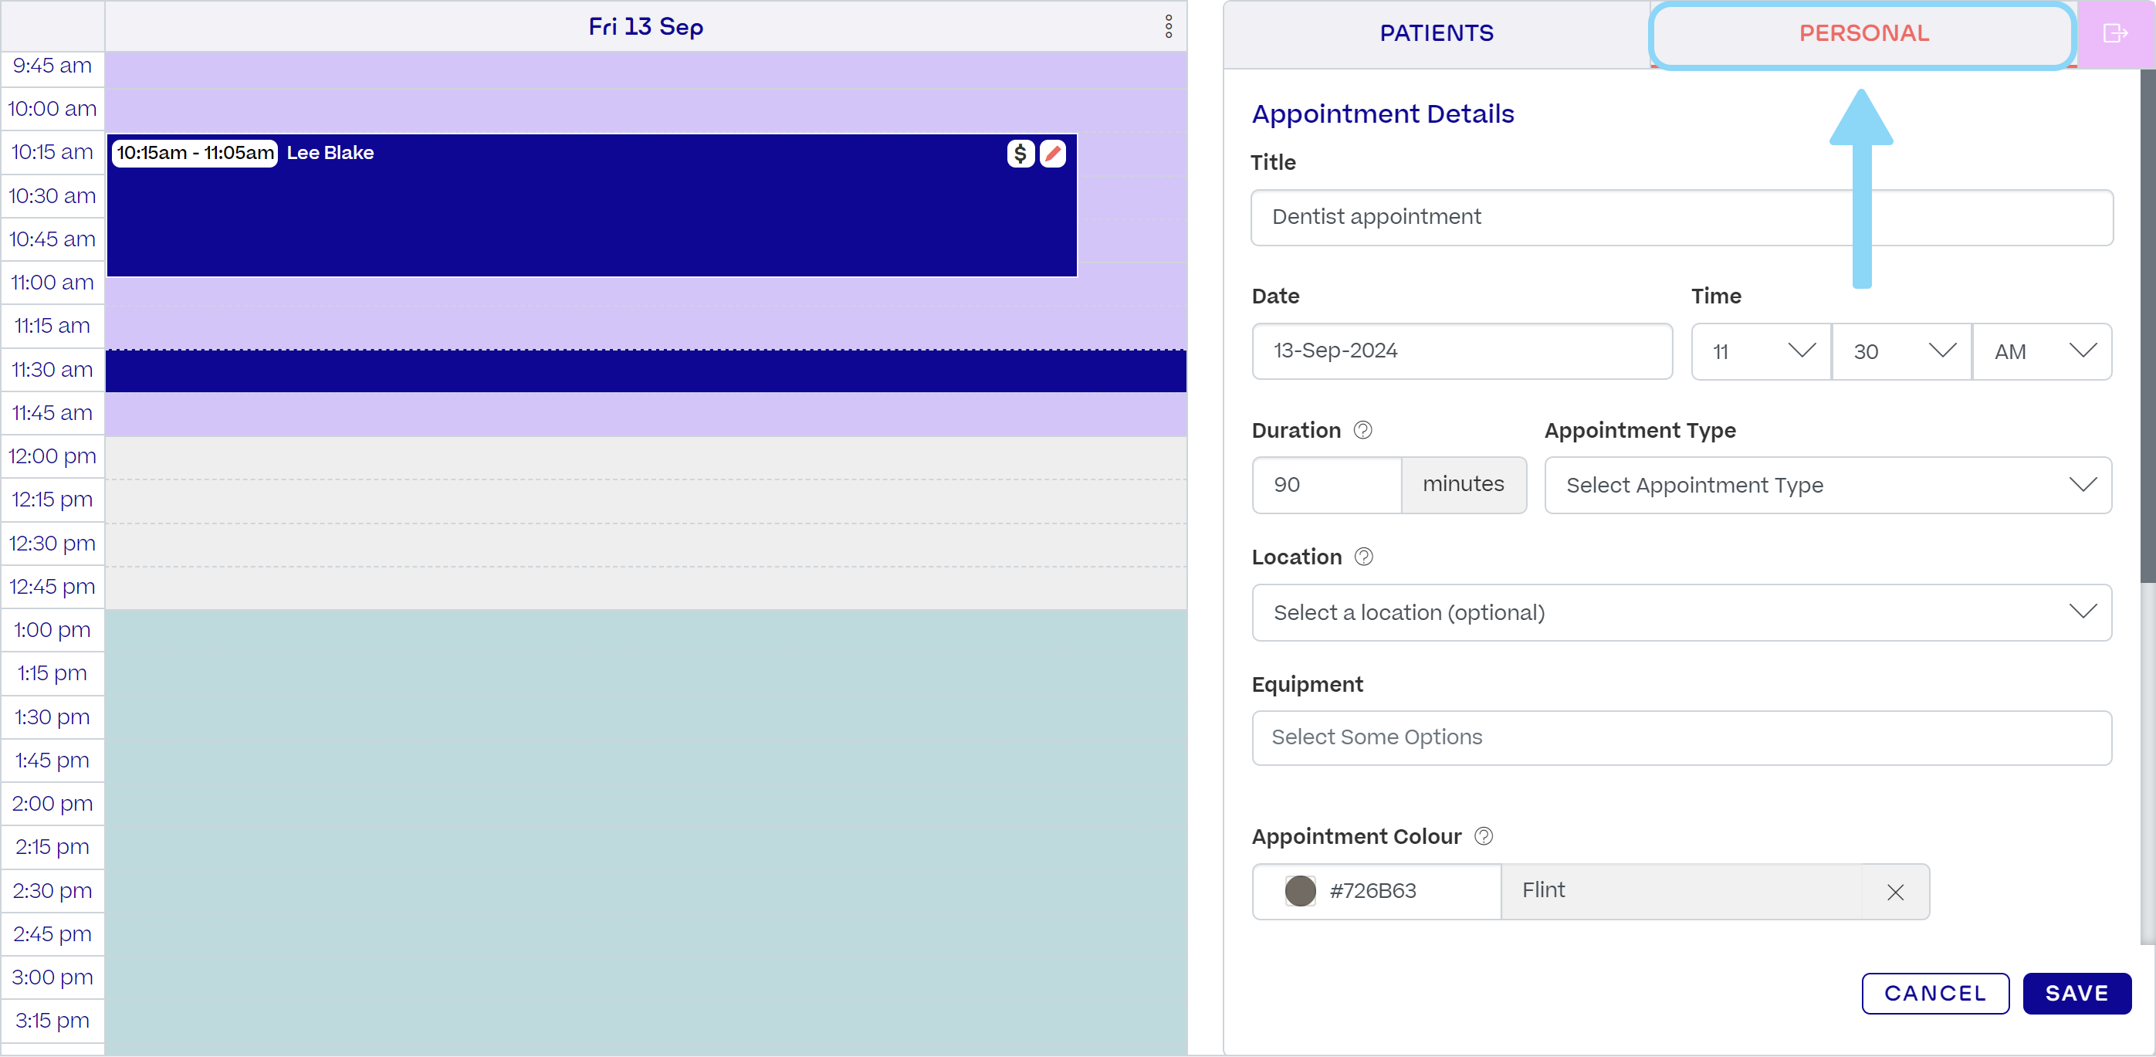
Task: Click the dollar payment icon on Lee Blake appointment
Action: (1020, 153)
